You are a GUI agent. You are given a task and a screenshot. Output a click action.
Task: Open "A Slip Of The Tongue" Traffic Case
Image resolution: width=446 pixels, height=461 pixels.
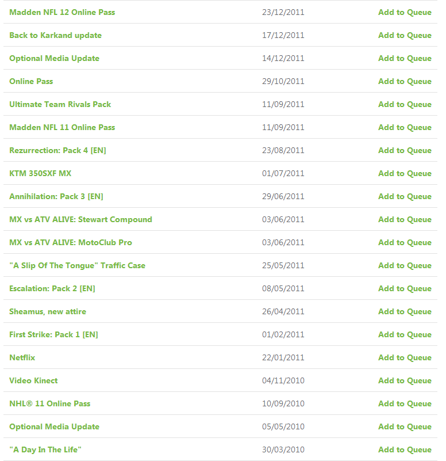coord(77,265)
